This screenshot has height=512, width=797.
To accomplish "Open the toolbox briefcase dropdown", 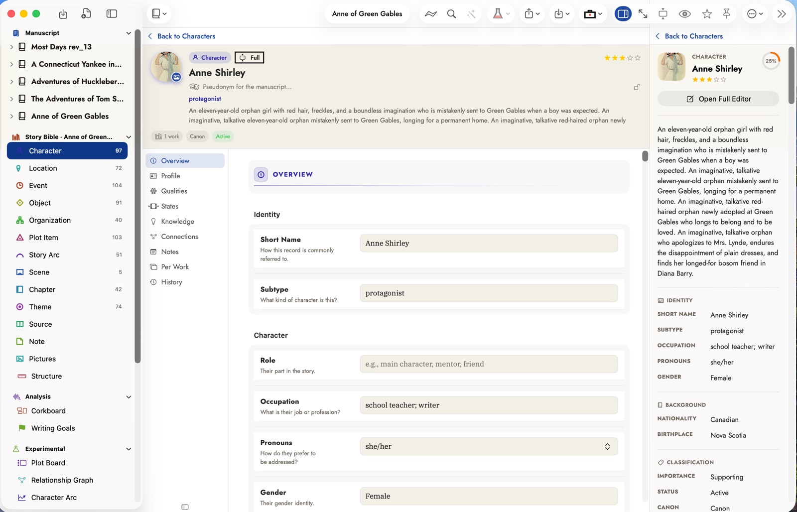I will 593,14.
